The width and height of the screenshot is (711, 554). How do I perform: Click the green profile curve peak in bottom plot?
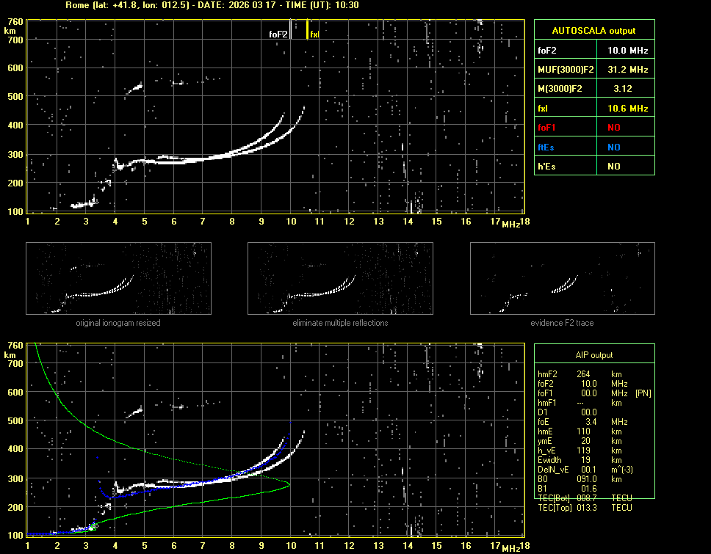289,484
